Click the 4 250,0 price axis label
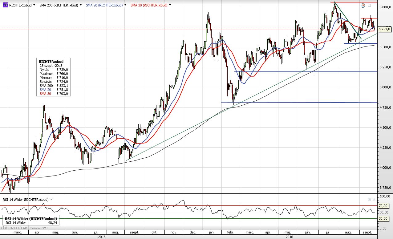This screenshot has height=239, width=393. coord(385,148)
